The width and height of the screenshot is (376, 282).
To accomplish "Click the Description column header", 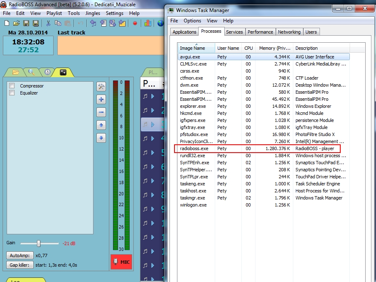I will tap(321, 48).
